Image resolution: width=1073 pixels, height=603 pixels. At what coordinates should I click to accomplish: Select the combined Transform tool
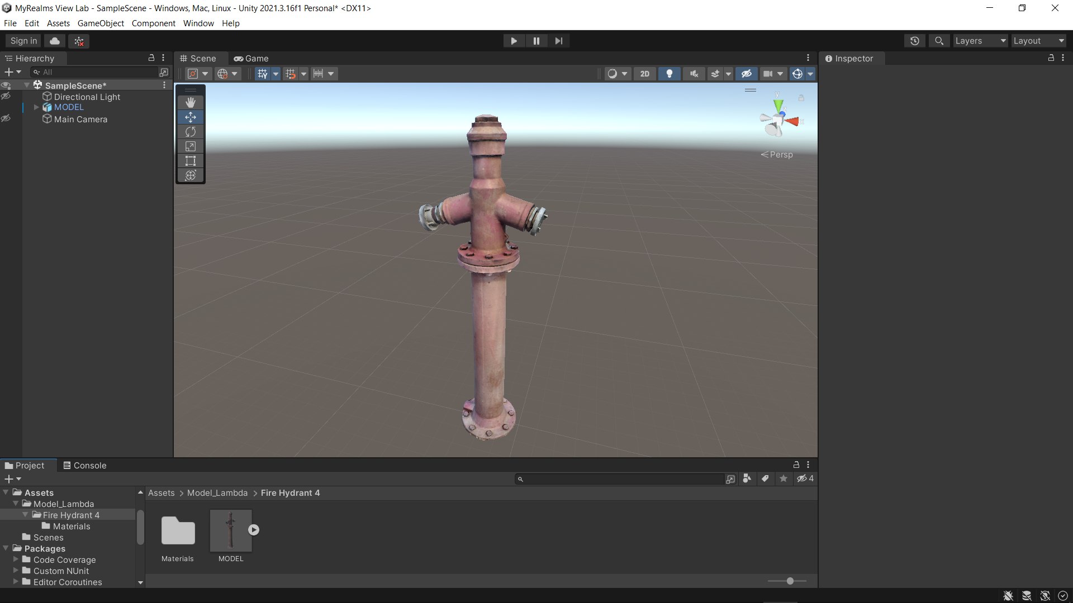[191, 175]
